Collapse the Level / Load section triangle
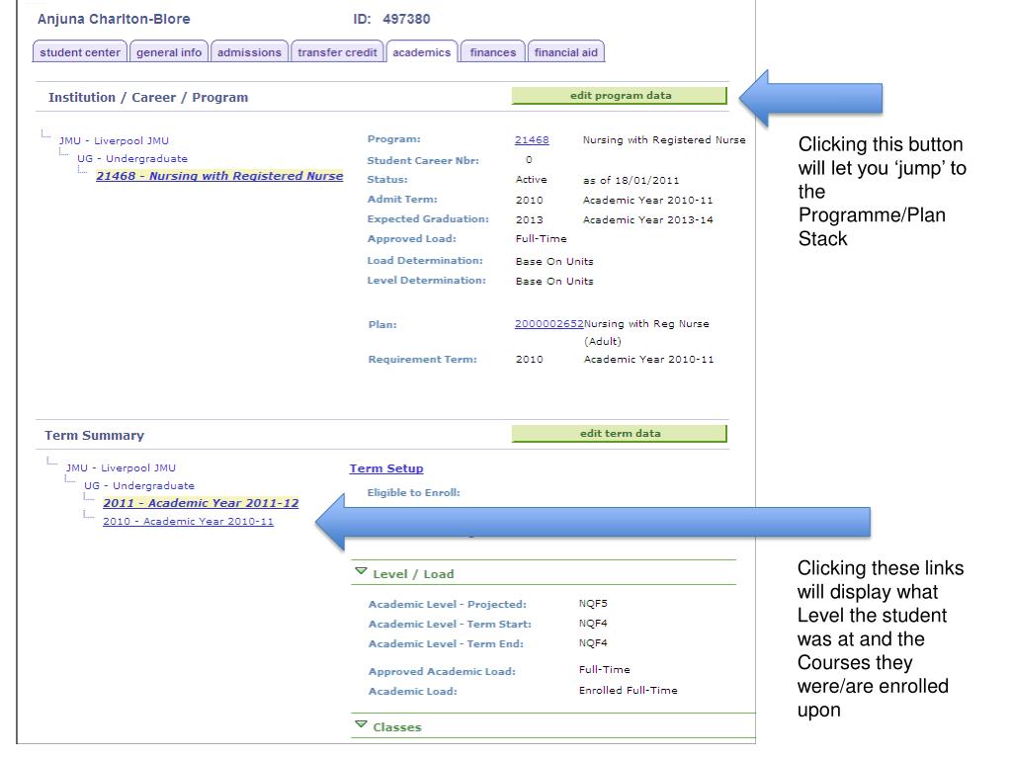 [361, 572]
